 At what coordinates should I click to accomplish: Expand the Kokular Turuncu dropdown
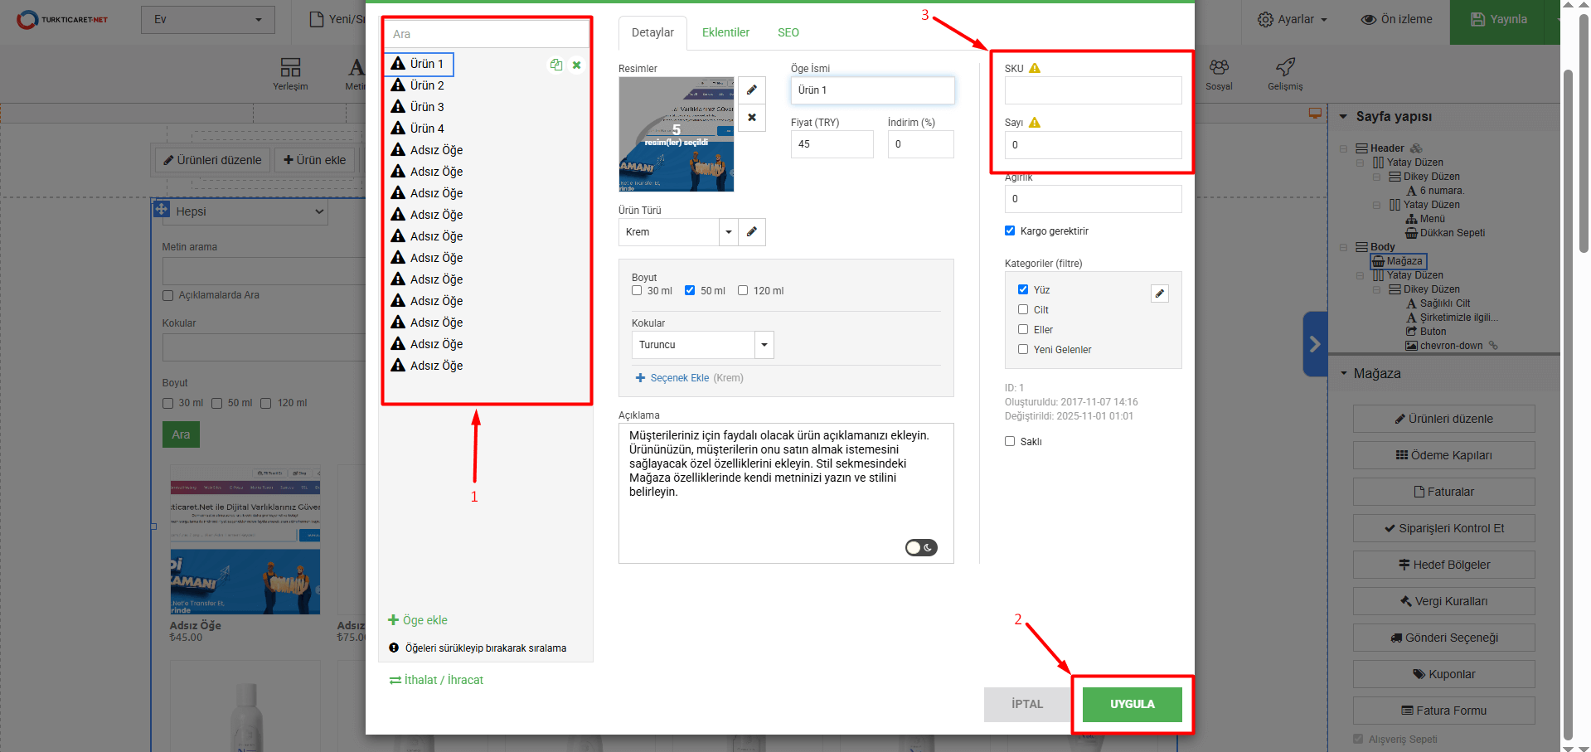764,345
